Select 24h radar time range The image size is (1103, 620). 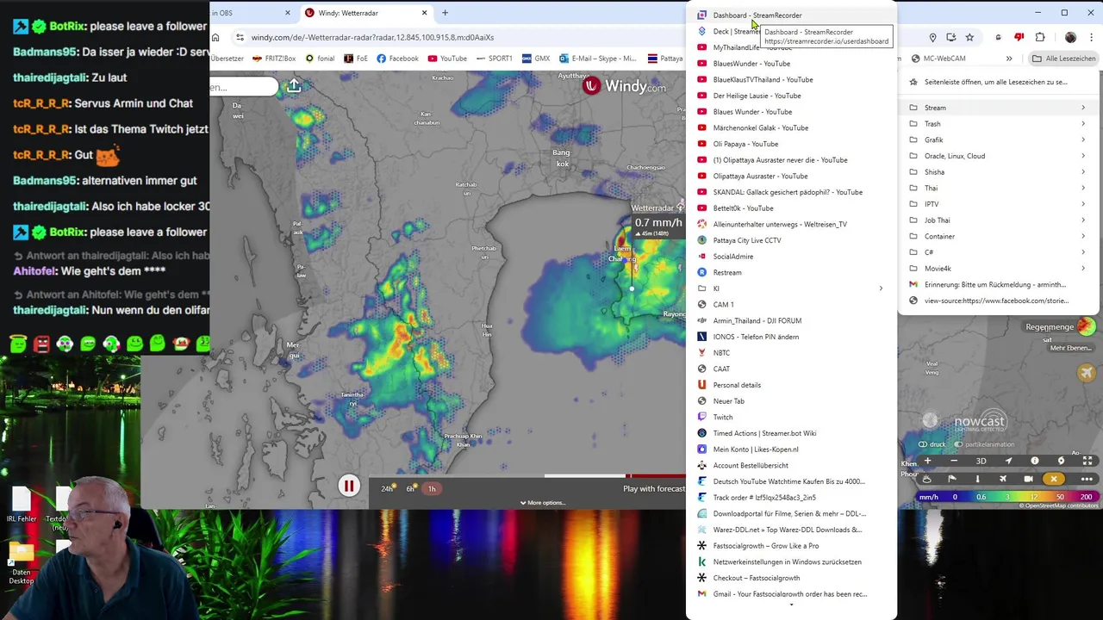pos(387,488)
